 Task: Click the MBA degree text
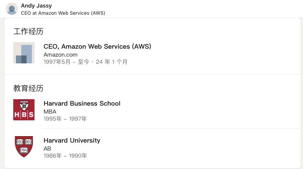click(x=50, y=112)
